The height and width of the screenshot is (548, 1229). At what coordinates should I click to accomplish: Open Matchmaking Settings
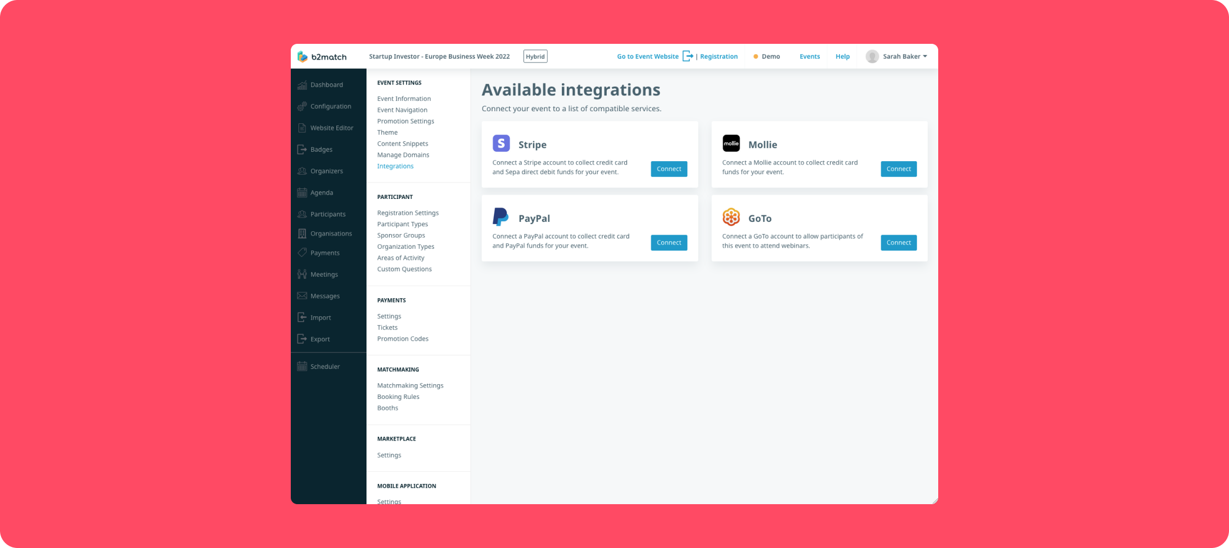pos(410,386)
